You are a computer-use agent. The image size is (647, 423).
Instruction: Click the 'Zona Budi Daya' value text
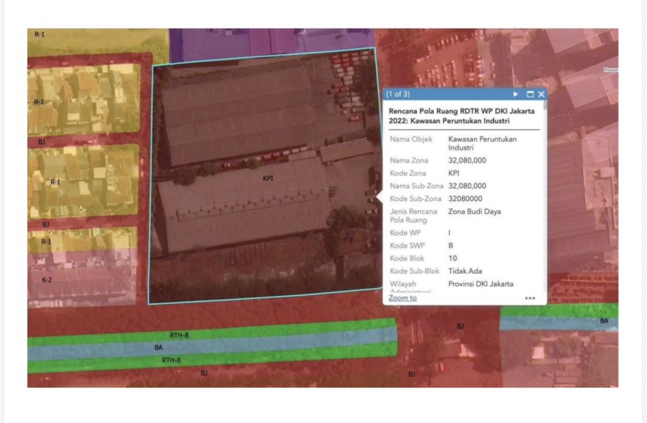coord(474,212)
